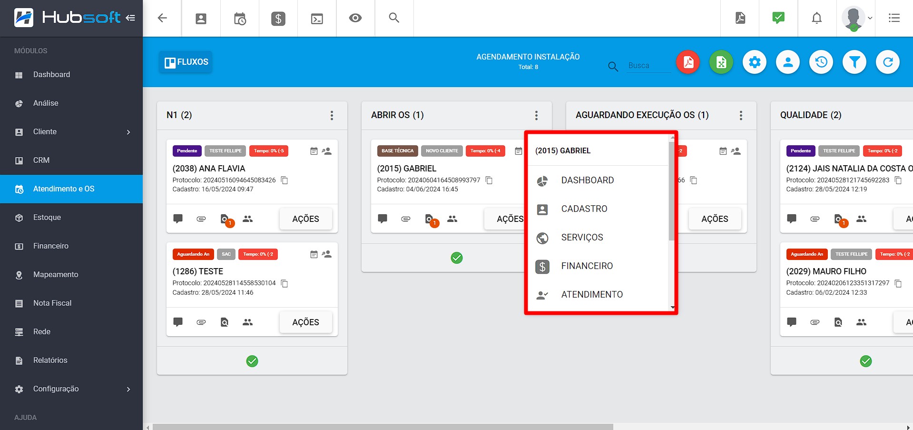Click N1 column green check button

pos(252,361)
